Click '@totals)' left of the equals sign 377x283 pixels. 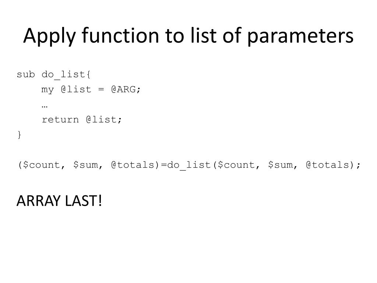pos(135,165)
